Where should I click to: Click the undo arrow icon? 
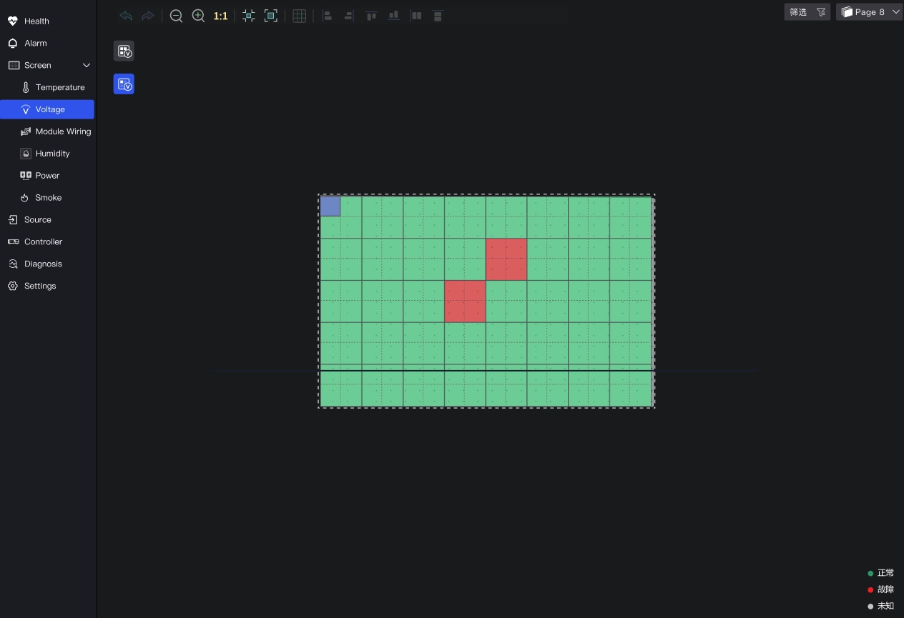(126, 16)
